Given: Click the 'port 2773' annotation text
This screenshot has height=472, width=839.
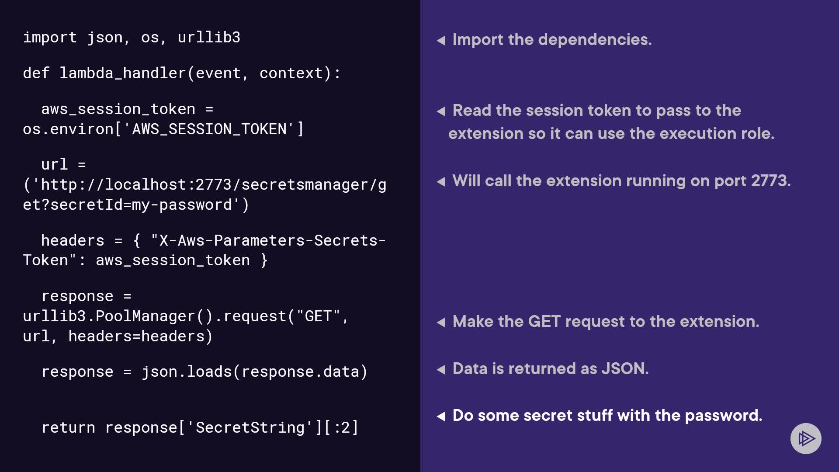Looking at the screenshot, I should click(x=621, y=181).
